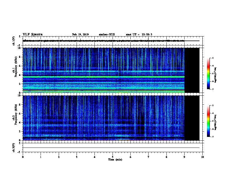Click the ch.2 spectrogram color bar
Image resolution: width=228 pixels, height=176 pixels.
pyautogui.click(x=208, y=121)
